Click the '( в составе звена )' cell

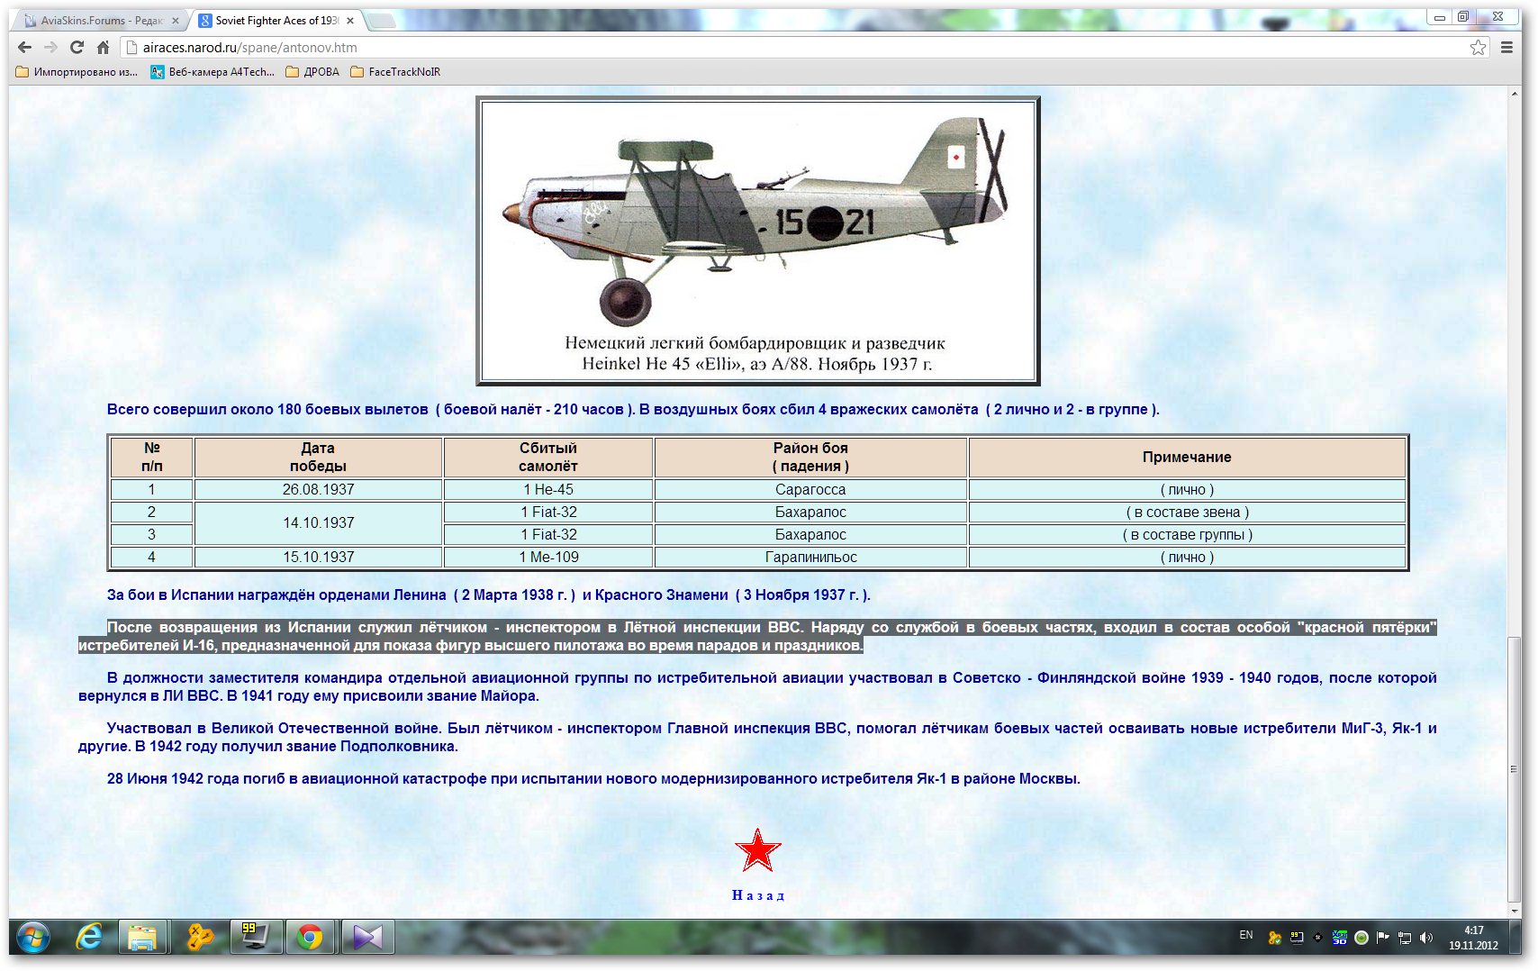pyautogui.click(x=1187, y=512)
